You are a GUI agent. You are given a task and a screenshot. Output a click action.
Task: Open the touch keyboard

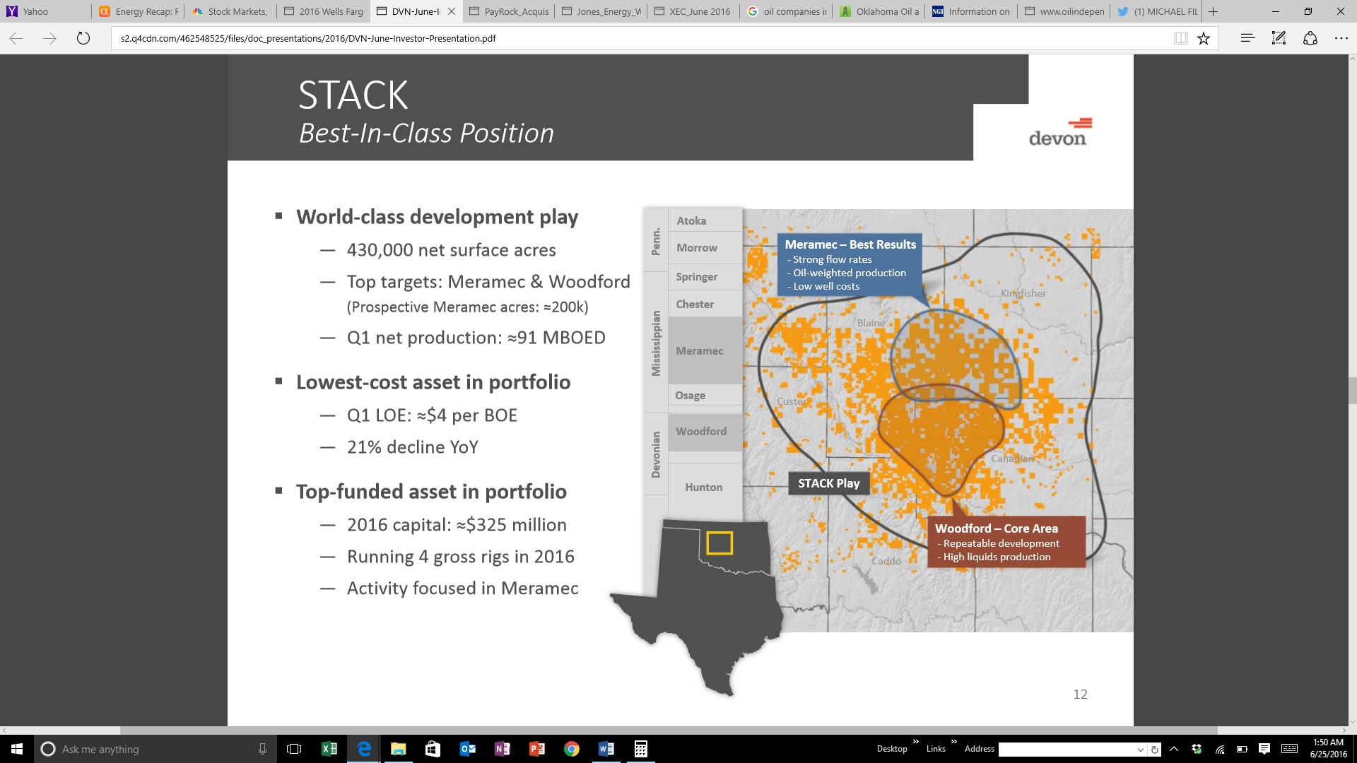click(1289, 749)
